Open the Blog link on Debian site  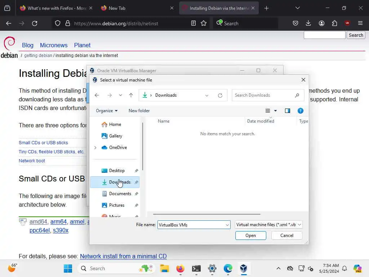[28, 45]
